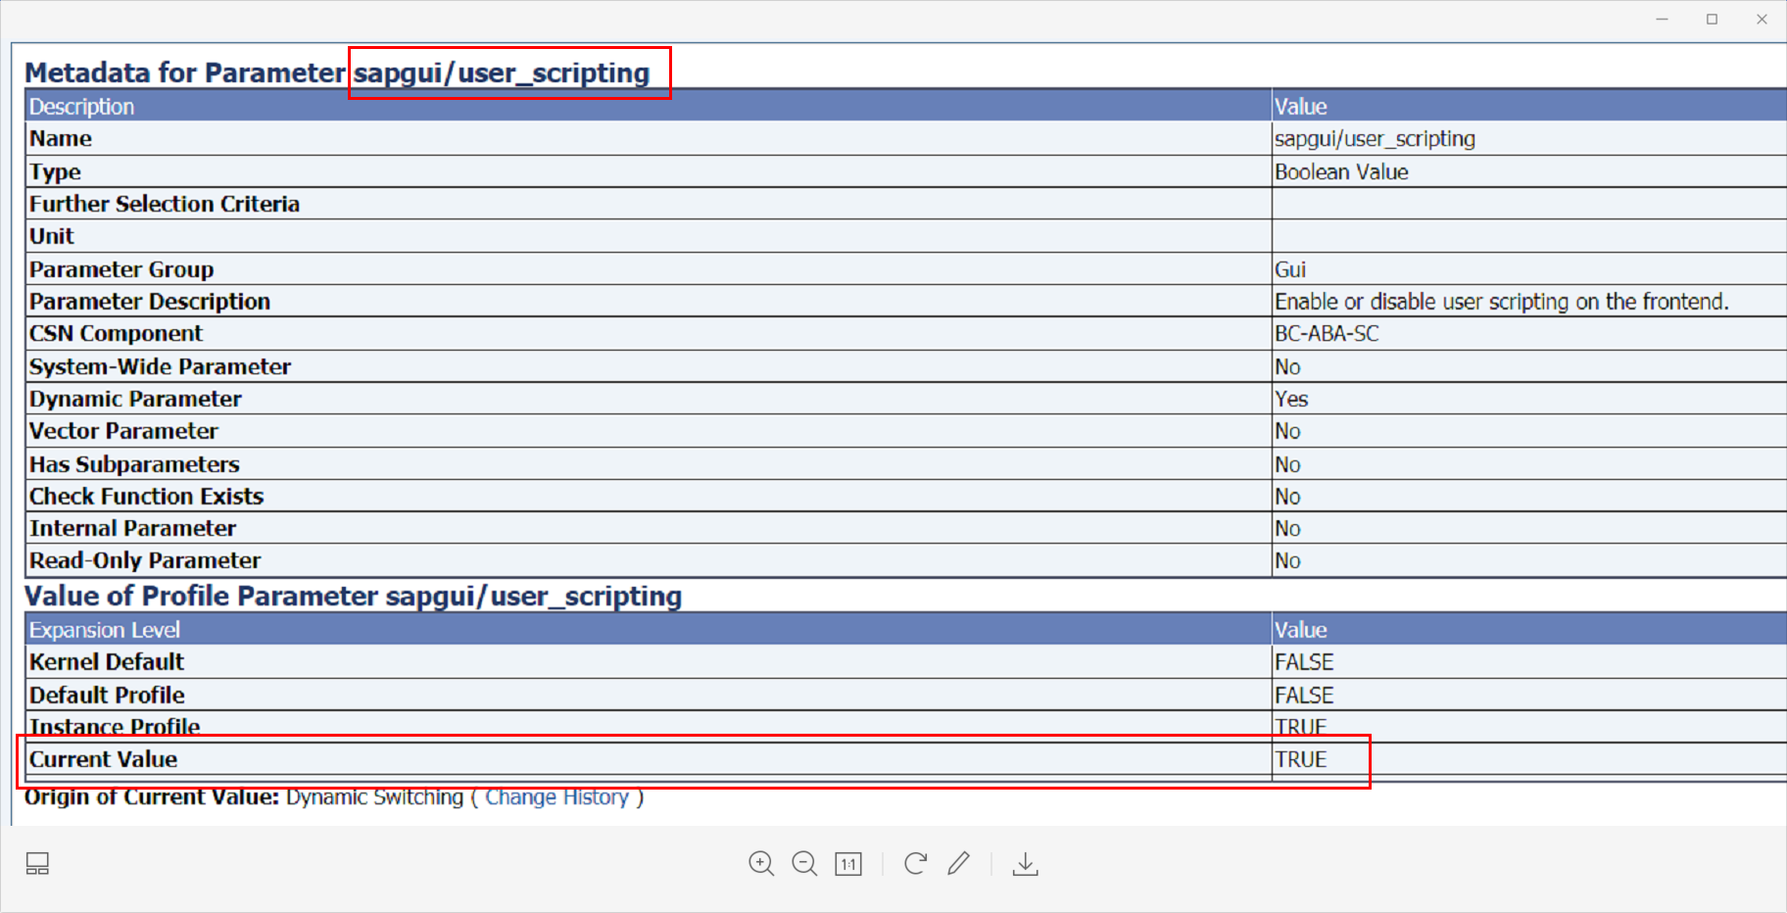Select the panel layout icon in bottom-left corner
The width and height of the screenshot is (1787, 913).
37,863
